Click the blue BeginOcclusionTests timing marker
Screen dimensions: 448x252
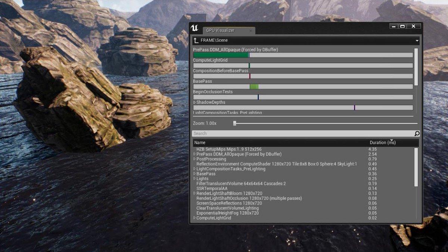coord(258,97)
